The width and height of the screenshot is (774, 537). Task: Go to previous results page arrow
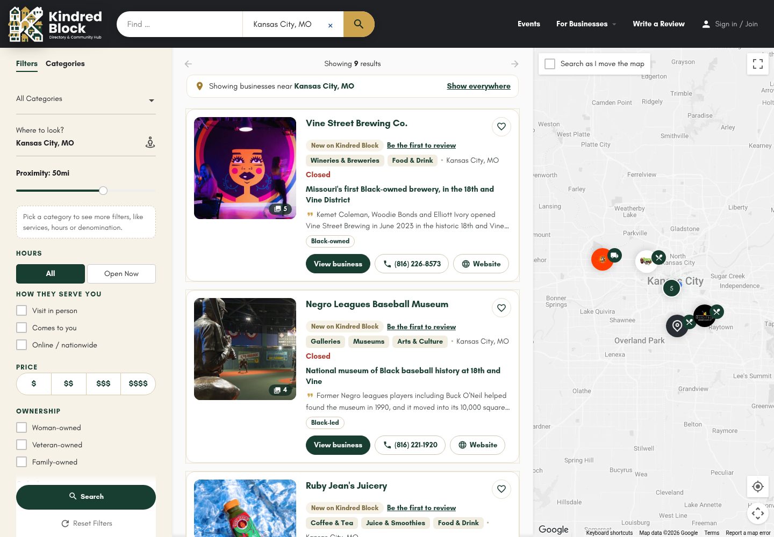tap(188, 64)
